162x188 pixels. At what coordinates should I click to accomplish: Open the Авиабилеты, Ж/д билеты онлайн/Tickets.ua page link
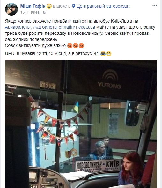(50, 27)
